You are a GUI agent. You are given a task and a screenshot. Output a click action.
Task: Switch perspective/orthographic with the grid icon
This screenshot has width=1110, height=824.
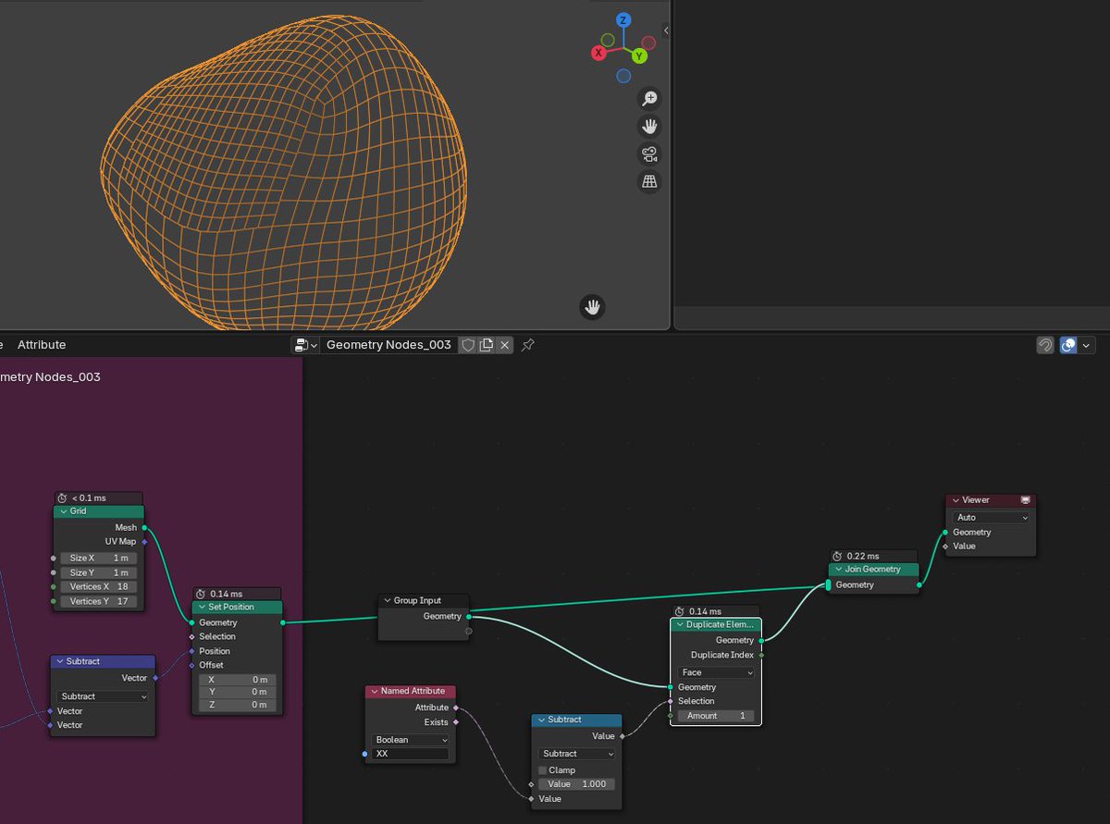pos(650,181)
